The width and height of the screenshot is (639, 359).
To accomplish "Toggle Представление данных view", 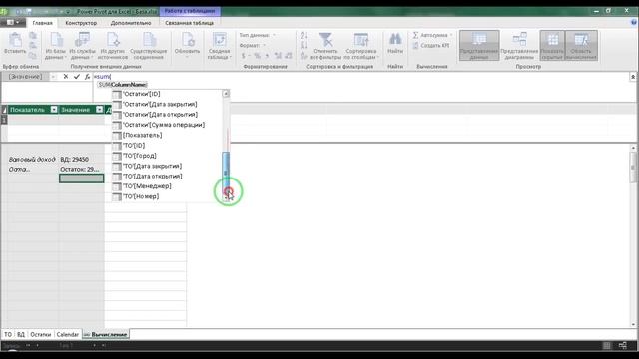I will tap(479, 46).
